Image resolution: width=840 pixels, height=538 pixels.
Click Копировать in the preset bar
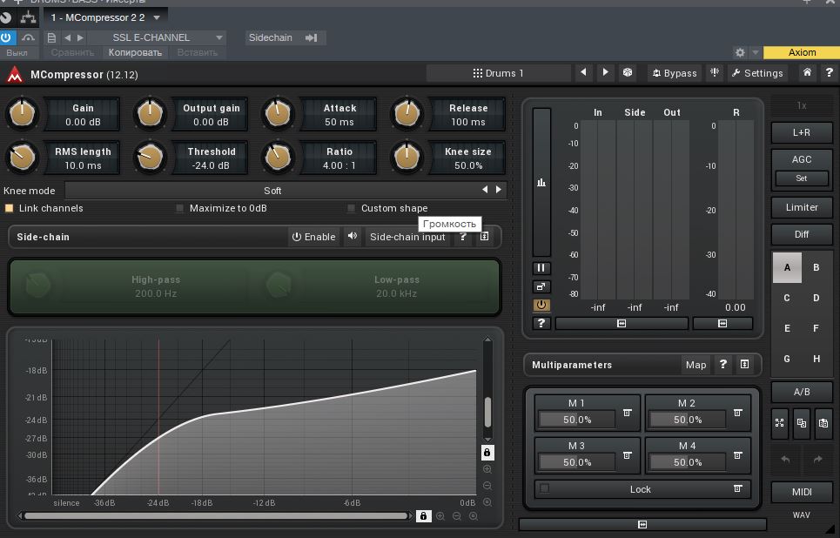(135, 52)
